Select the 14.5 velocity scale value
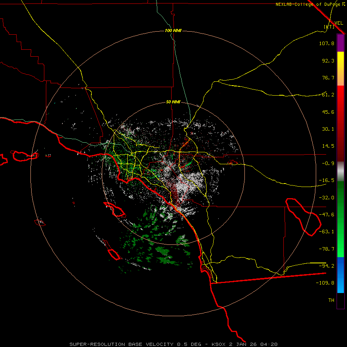 (328, 146)
